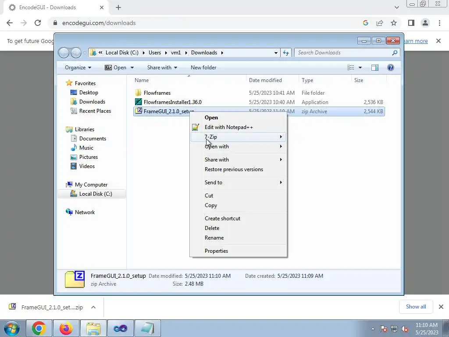
Task: Open Network in the navigation pane
Action: pos(85,212)
